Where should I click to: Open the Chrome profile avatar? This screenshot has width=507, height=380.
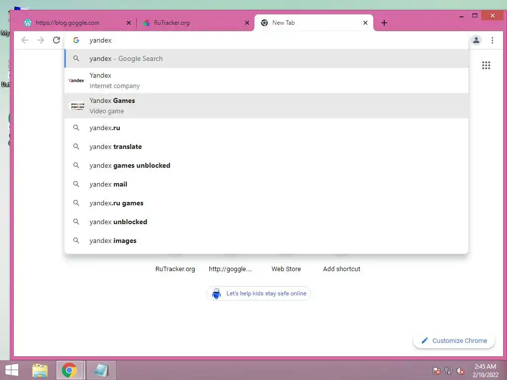pos(476,40)
